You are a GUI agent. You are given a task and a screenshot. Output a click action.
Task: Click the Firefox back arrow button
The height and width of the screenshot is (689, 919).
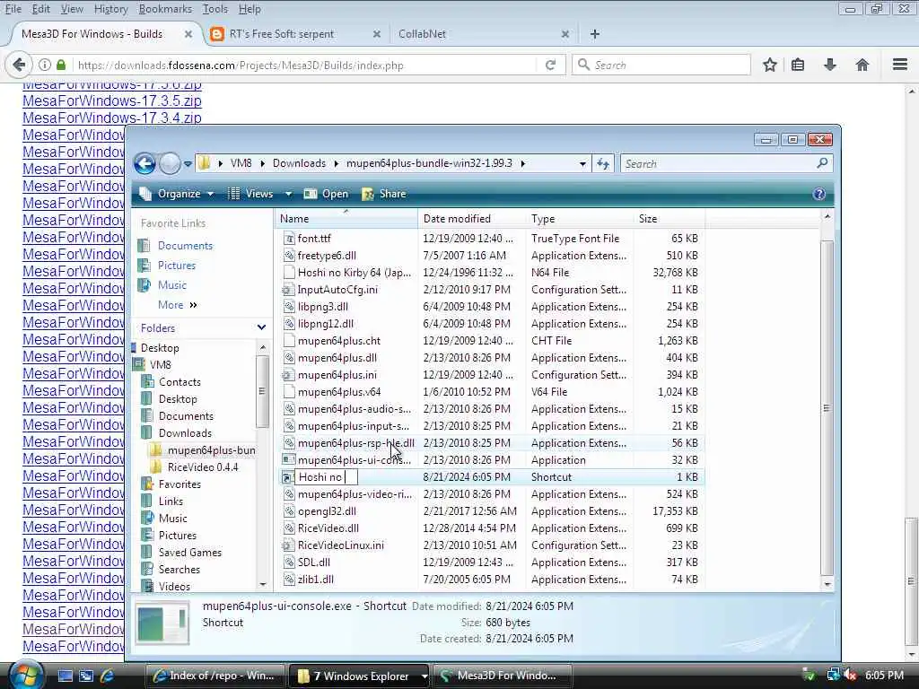[x=19, y=65]
